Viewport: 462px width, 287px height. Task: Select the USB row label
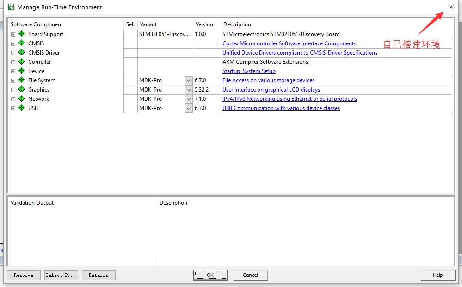click(33, 108)
